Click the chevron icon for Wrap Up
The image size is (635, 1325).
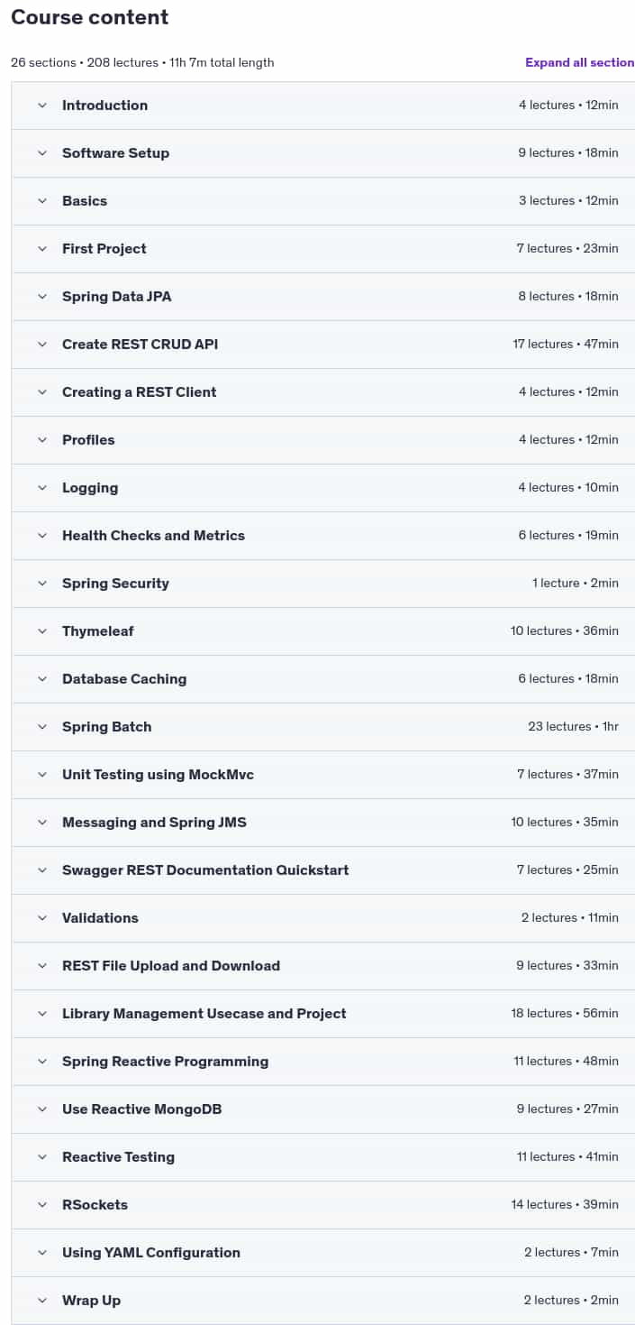(42, 1301)
